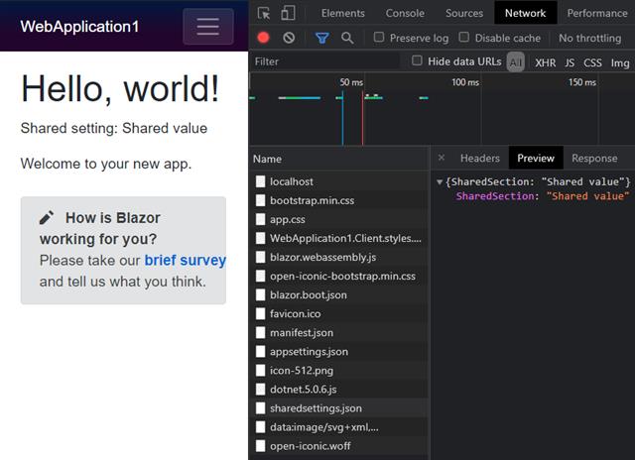The image size is (635, 460).
Task: Open the No throttling dropdown
Action: (x=589, y=38)
